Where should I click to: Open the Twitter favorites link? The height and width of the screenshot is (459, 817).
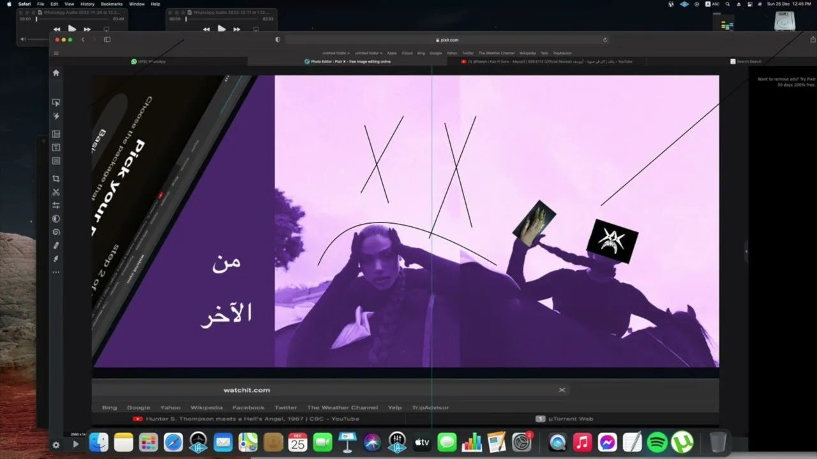click(x=468, y=53)
